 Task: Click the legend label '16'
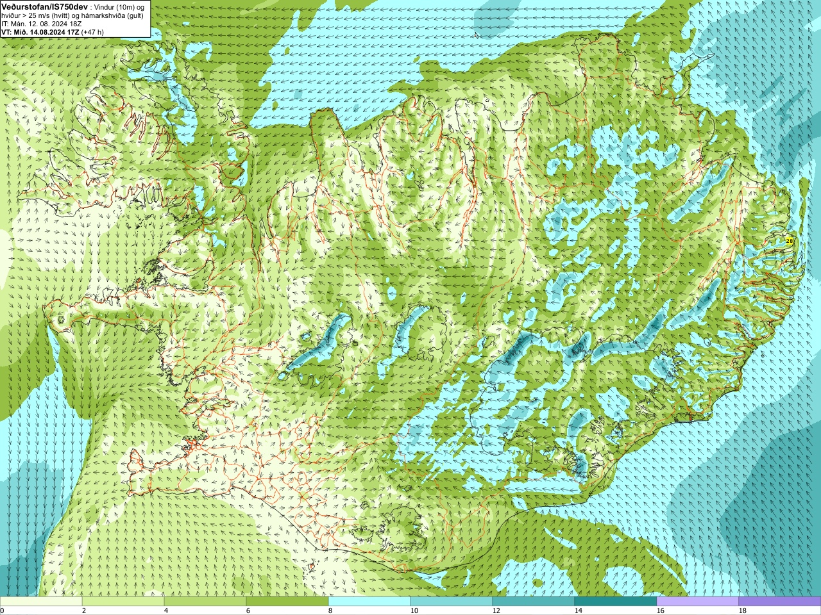[x=660, y=611]
